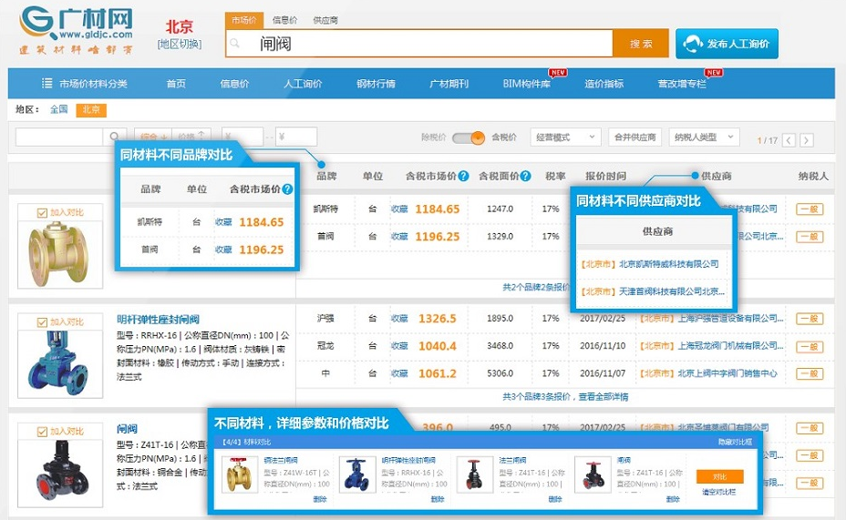Click the orange 对比 button in the compare bar
This screenshot has width=846, height=520.
point(720,477)
